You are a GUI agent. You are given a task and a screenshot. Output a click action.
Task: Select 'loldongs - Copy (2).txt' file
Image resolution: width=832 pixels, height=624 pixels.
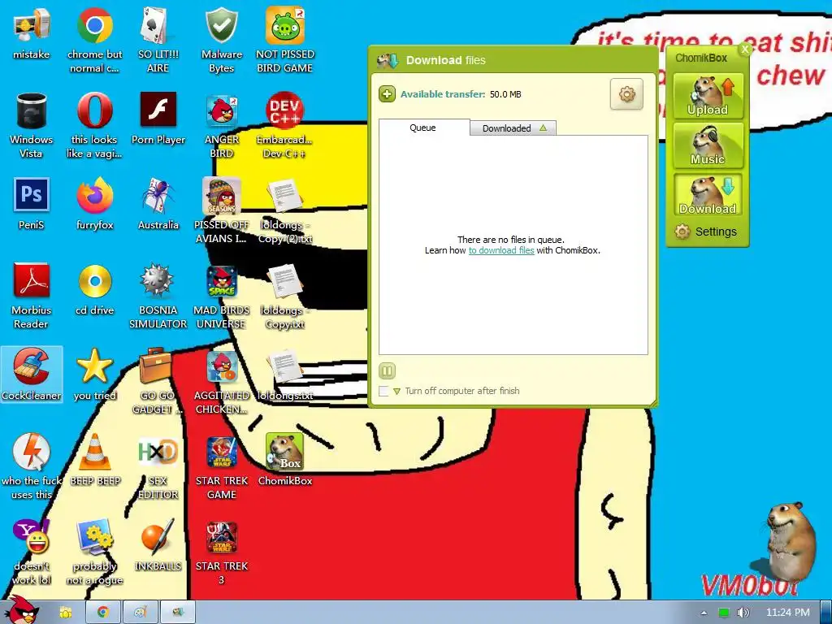pos(285,211)
